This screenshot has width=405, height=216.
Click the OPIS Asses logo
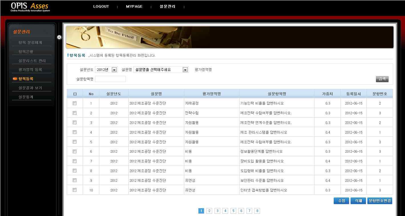(x=30, y=7)
